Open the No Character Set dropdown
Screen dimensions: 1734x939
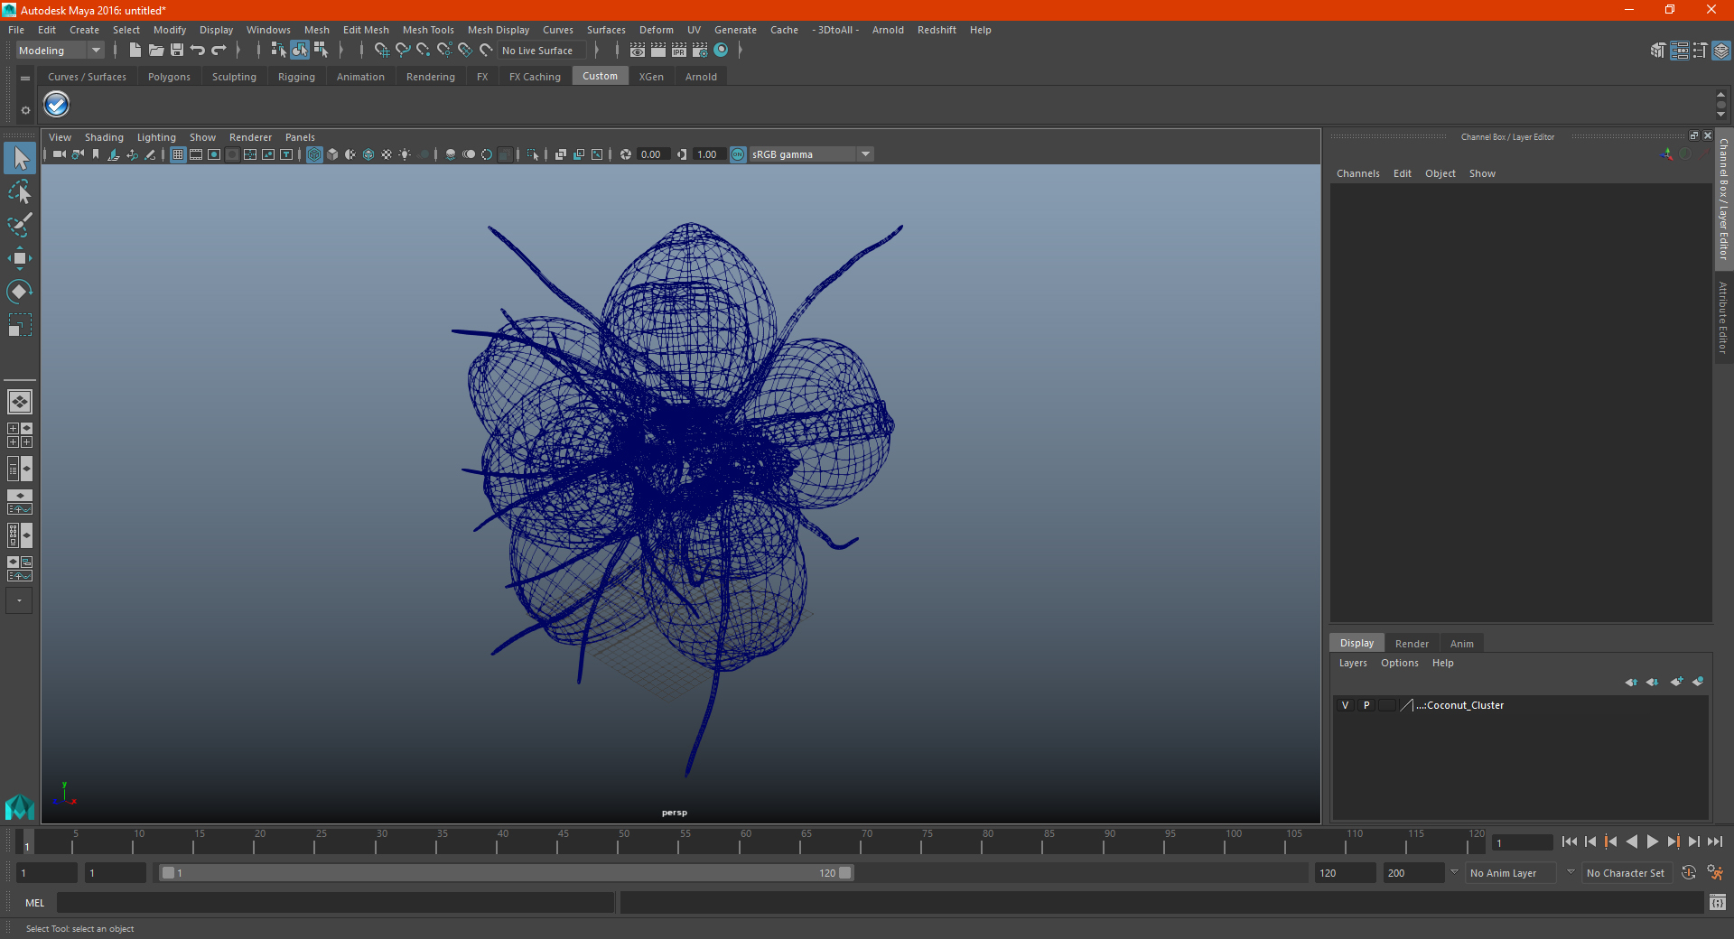pyautogui.click(x=1626, y=873)
